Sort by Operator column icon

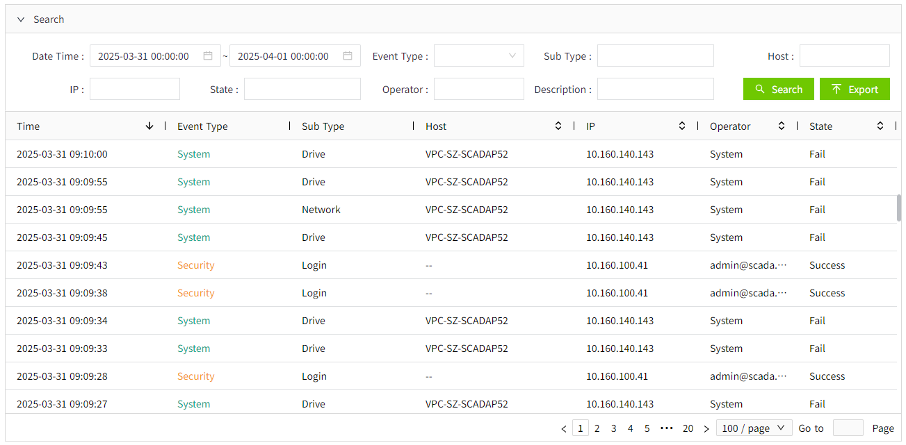pos(782,126)
